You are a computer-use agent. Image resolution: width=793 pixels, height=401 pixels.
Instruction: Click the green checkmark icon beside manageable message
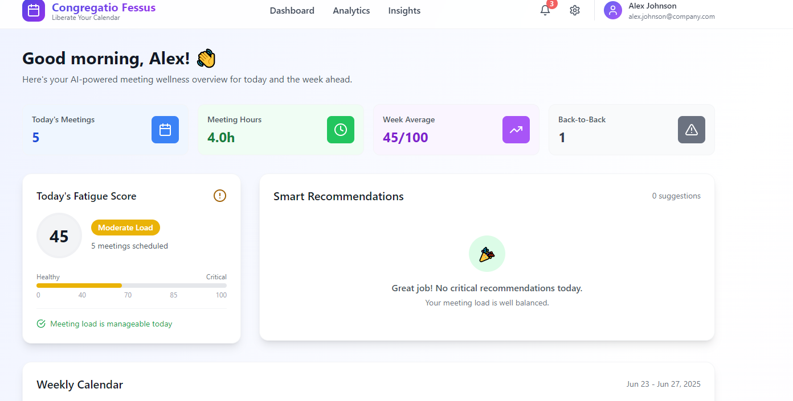tap(41, 324)
